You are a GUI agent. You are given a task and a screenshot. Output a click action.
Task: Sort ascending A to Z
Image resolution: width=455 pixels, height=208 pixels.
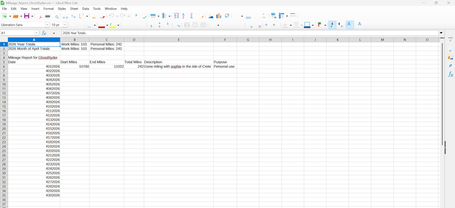[184, 16]
